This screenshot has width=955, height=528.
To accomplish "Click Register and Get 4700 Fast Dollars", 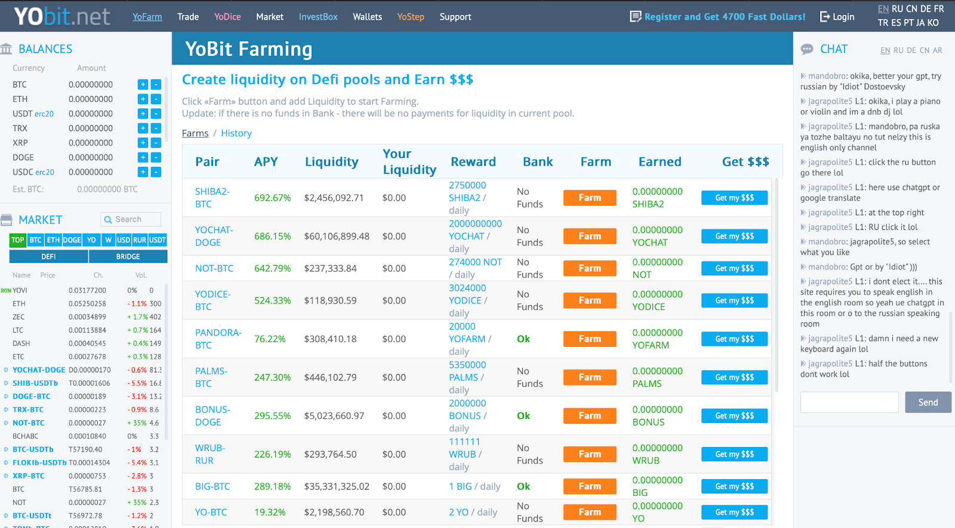I will (x=725, y=17).
